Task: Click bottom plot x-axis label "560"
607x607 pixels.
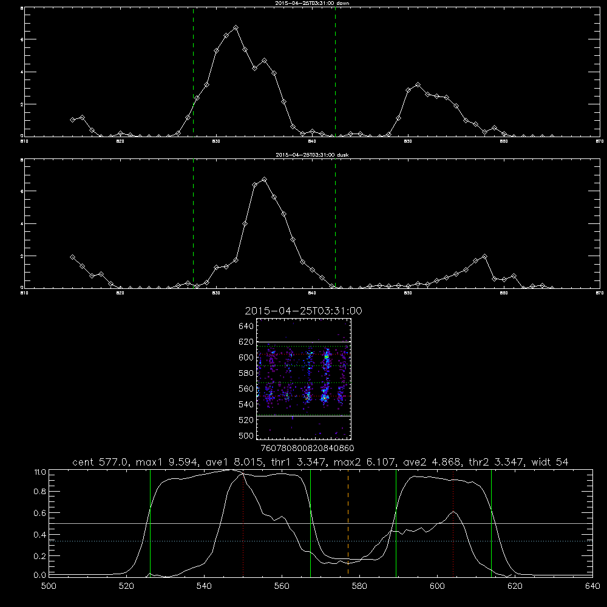Action: [x=282, y=586]
